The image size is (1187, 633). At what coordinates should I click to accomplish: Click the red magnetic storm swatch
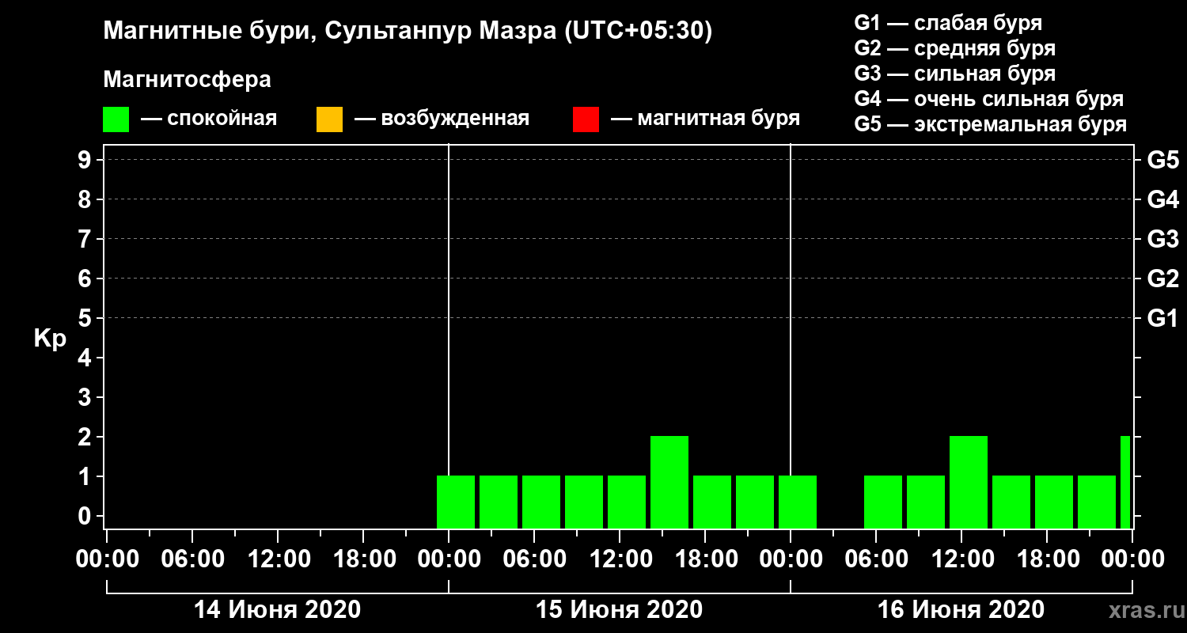pyautogui.click(x=586, y=119)
